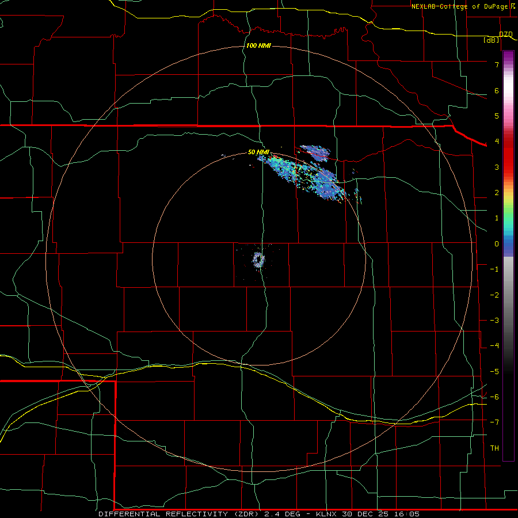Click the -6 value on the dB scale
The width and height of the screenshot is (518, 518).
click(x=494, y=397)
